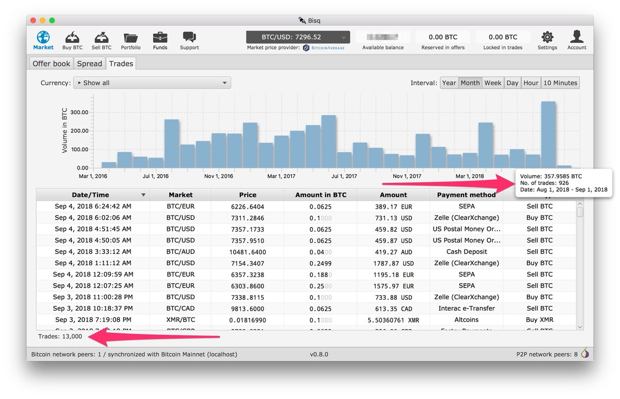Click the blurred Available balance value

coord(383,37)
